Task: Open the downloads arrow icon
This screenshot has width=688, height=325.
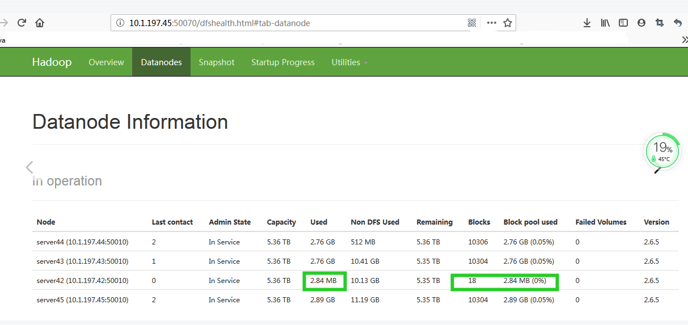Action: (587, 23)
